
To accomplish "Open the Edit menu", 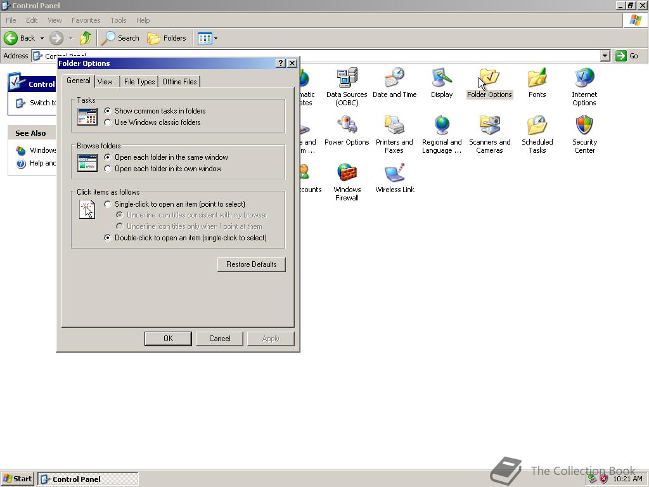I will click(32, 20).
